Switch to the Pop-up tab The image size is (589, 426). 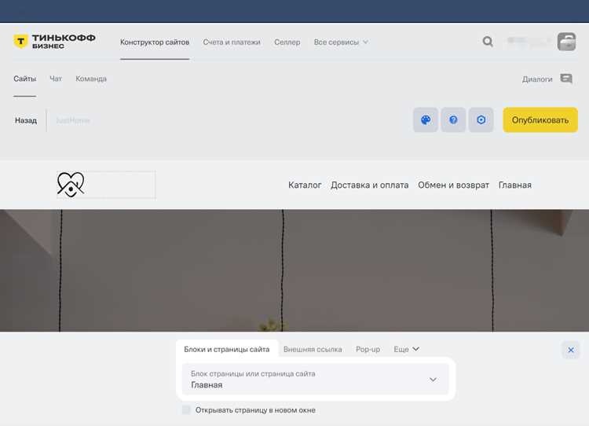pos(368,349)
